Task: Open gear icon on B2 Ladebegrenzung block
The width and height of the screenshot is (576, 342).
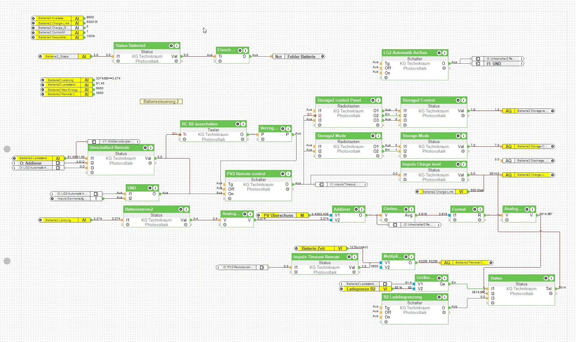Action: coord(439,297)
